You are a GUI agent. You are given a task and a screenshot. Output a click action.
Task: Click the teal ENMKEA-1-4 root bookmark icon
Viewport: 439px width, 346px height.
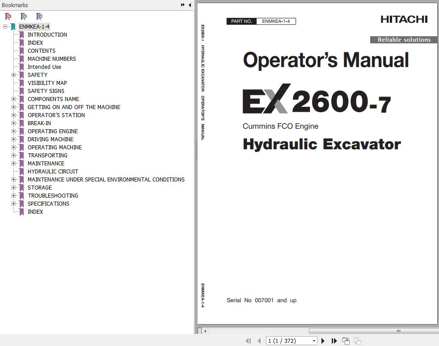point(13,27)
